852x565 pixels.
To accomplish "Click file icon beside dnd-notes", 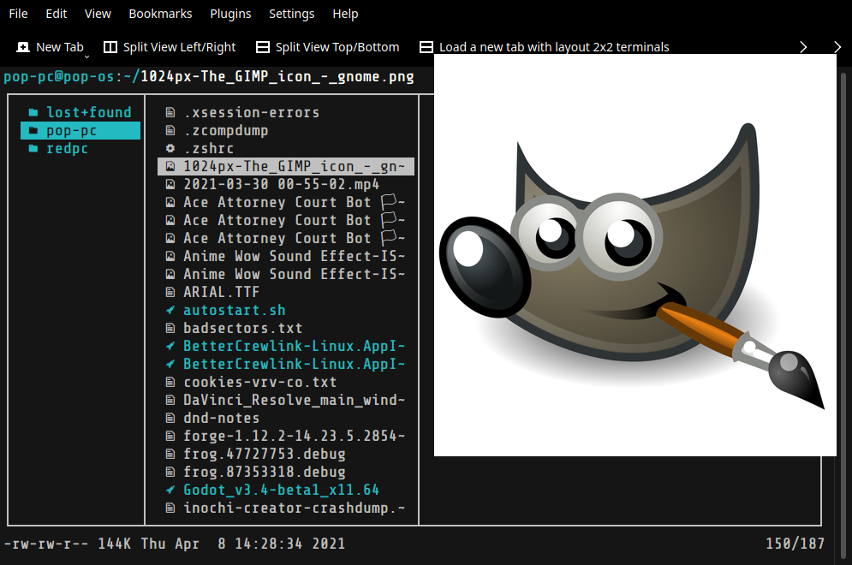I will [x=170, y=419].
